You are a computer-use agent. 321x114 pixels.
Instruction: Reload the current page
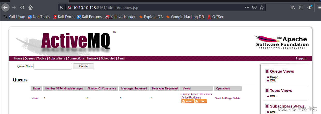(x=22, y=7)
